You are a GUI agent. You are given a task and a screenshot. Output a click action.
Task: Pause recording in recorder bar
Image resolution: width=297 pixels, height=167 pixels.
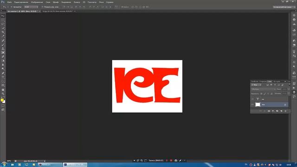click(x=167, y=161)
